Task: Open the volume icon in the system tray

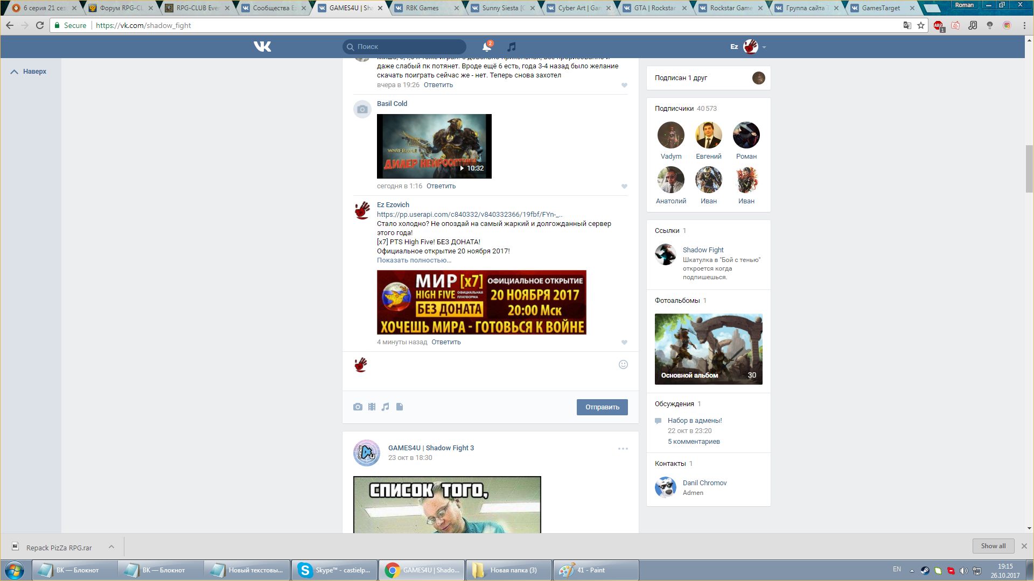Action: 964,571
